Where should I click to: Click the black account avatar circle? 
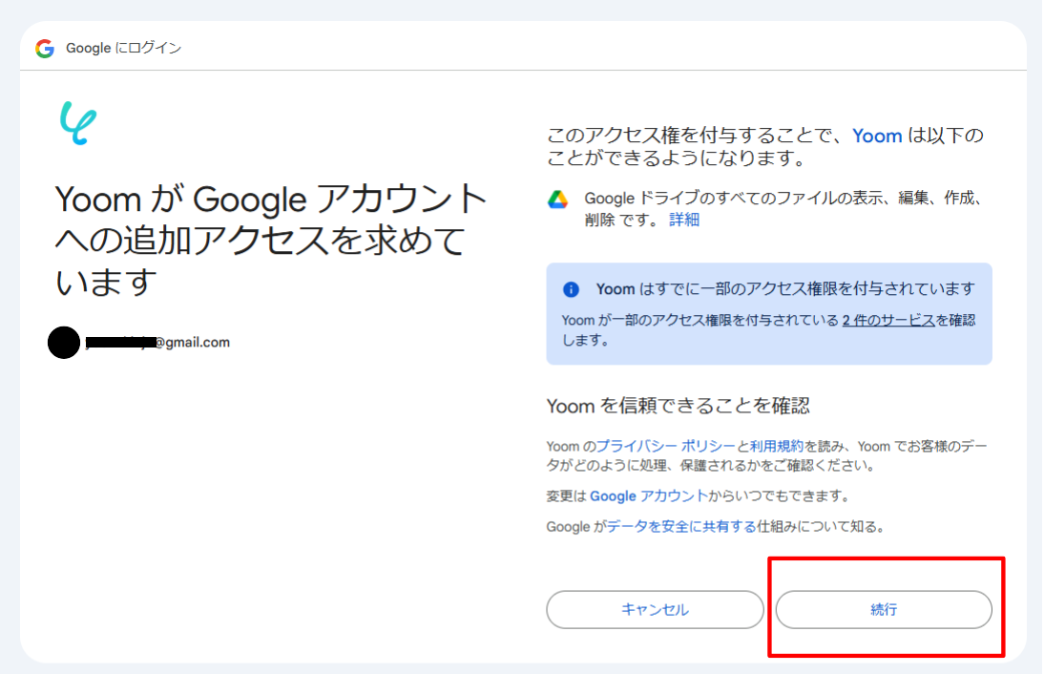pyautogui.click(x=63, y=342)
